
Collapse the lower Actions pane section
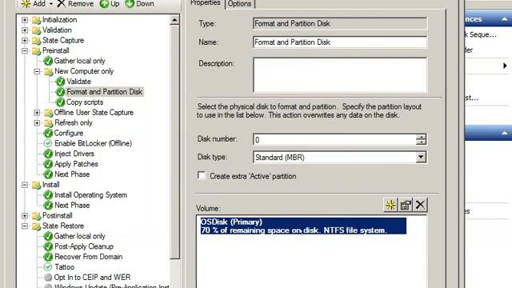point(505,133)
